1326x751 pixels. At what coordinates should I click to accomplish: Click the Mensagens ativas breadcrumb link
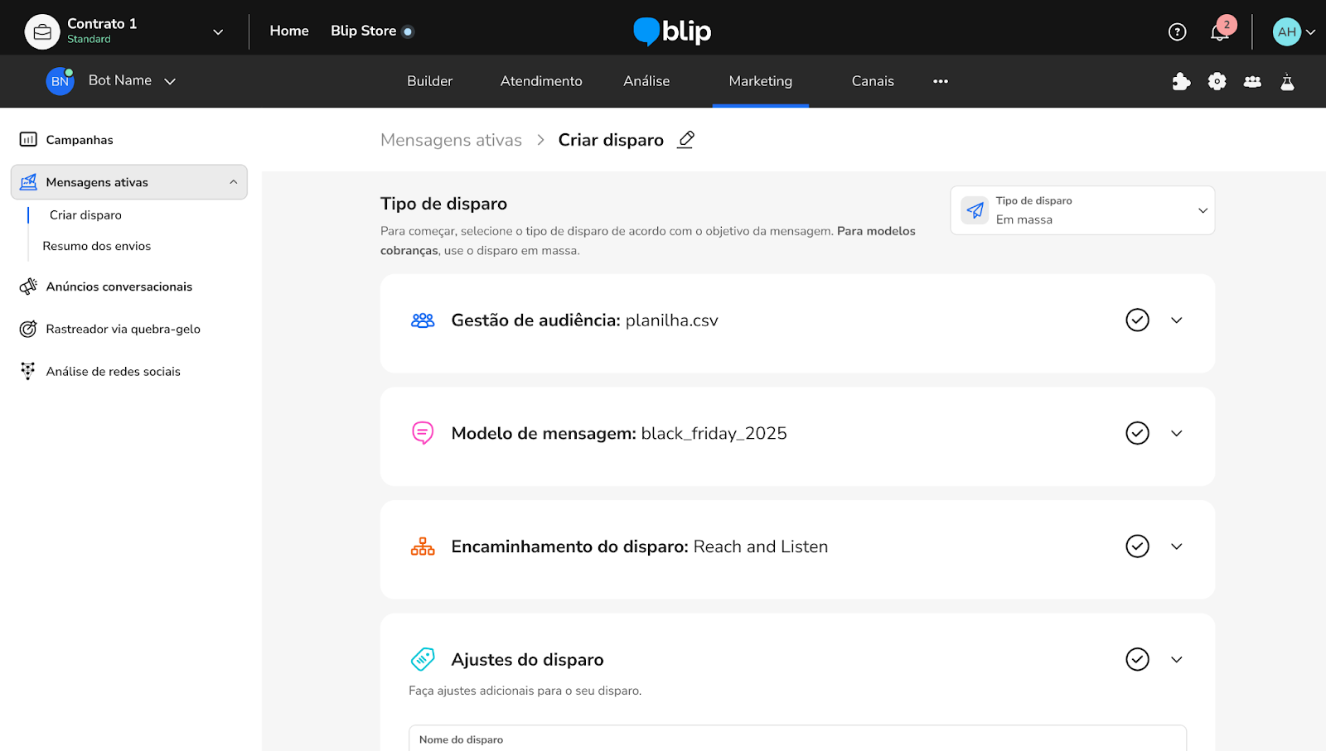coord(451,140)
